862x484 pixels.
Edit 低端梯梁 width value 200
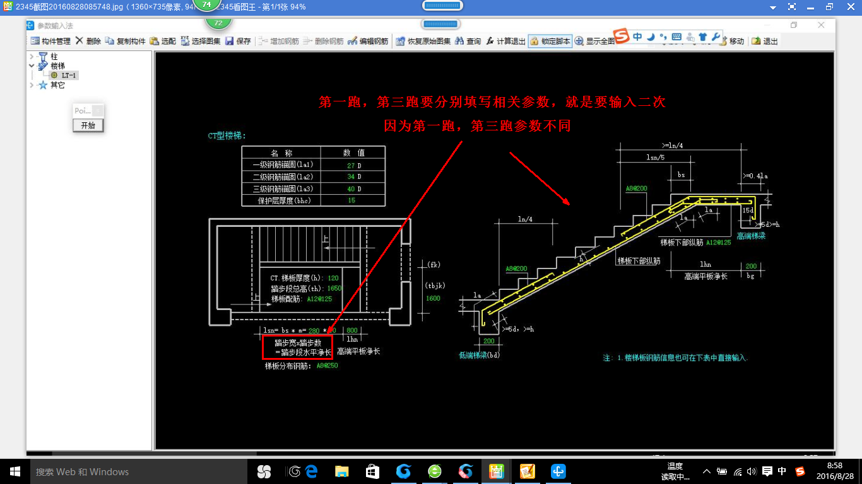click(490, 340)
